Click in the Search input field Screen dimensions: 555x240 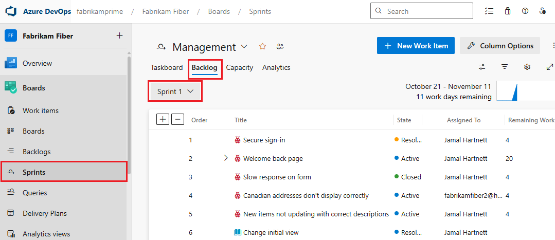(x=422, y=11)
